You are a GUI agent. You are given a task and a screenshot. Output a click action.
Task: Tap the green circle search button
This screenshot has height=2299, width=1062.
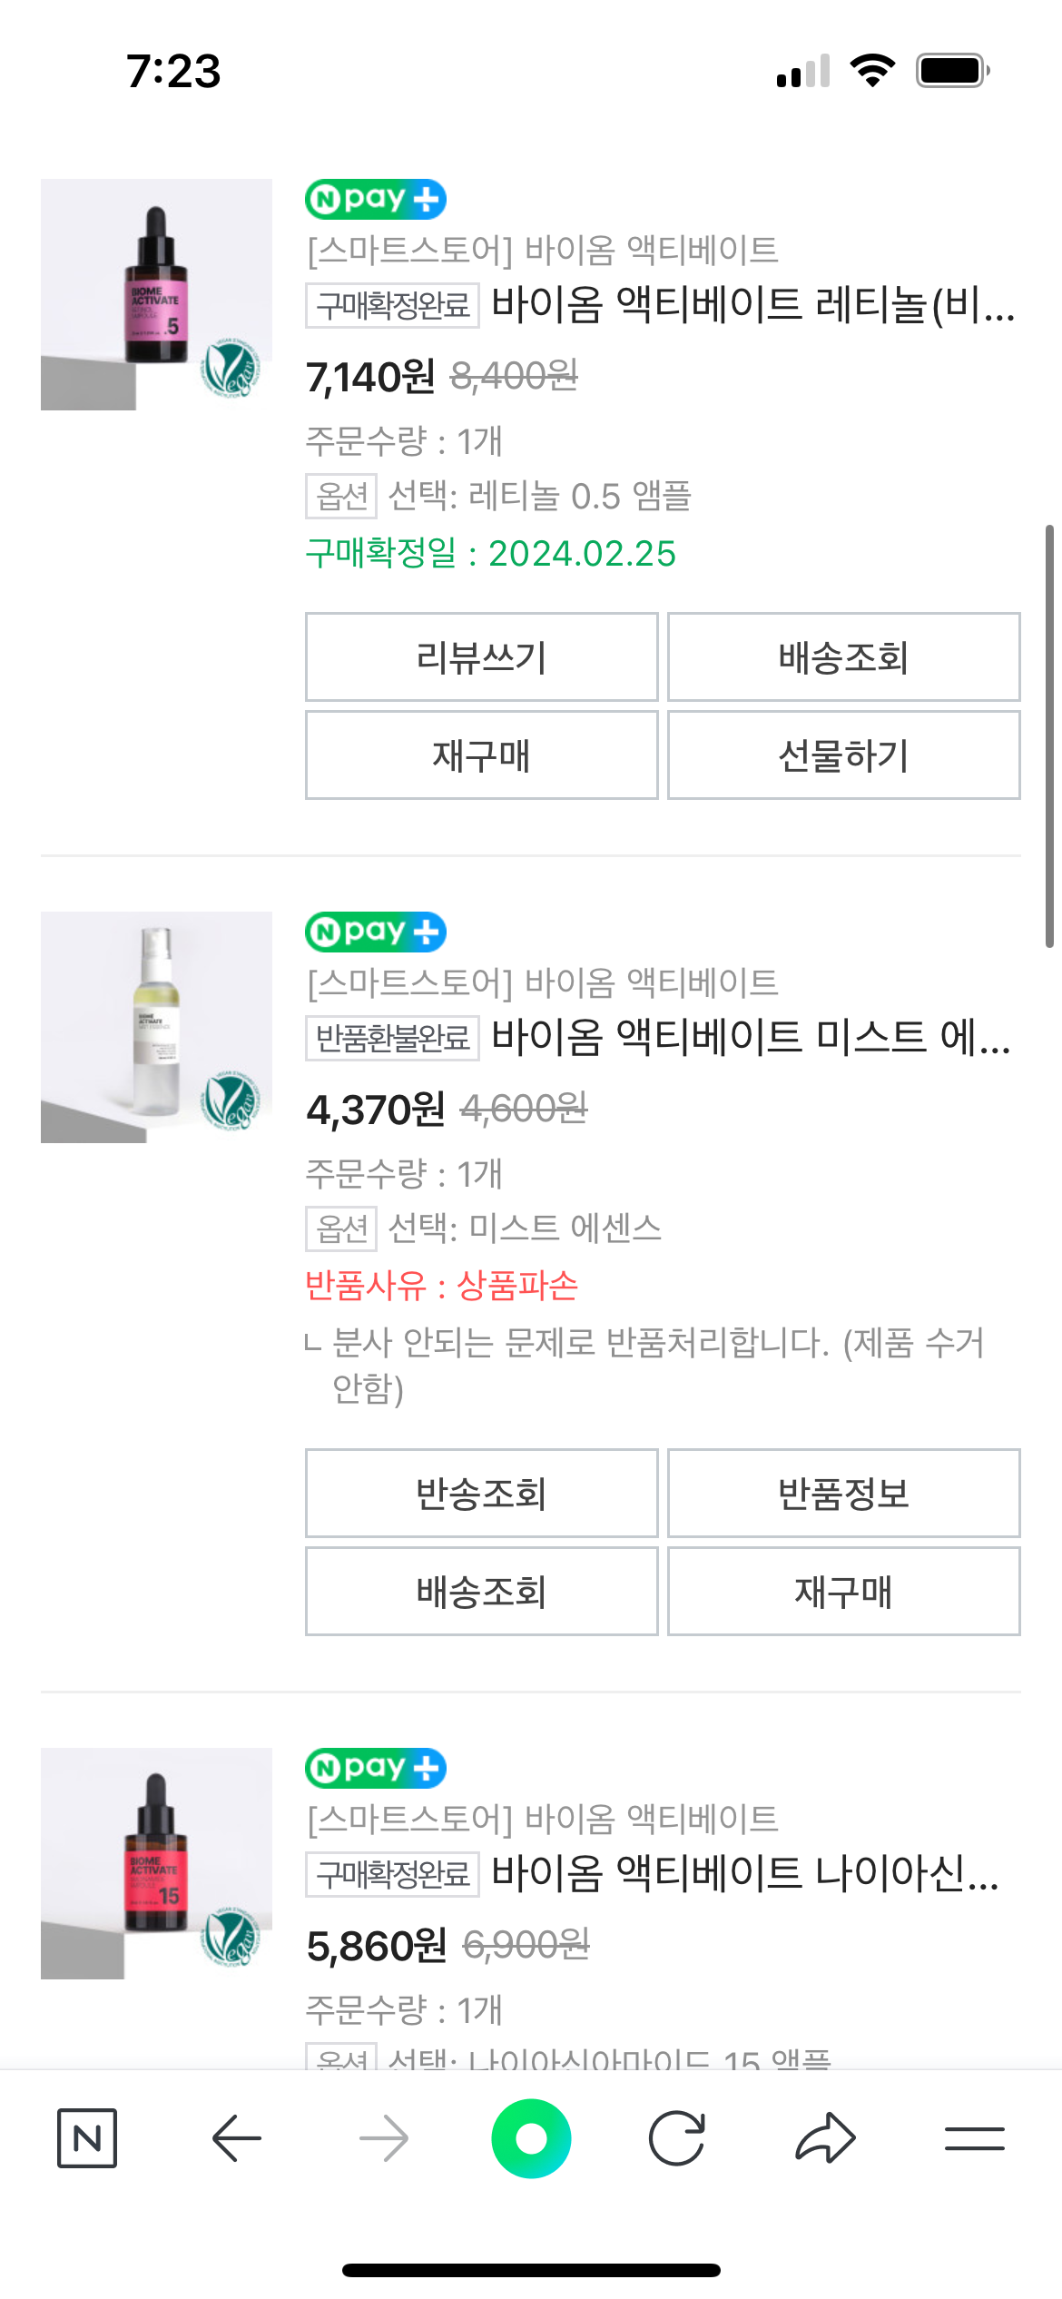click(x=531, y=2138)
